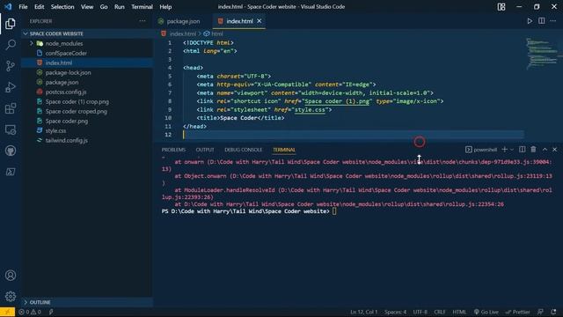Image resolution: width=563 pixels, height=317 pixels.
Task: Open Explorer Views and More Actions ellipsis
Action: tap(143, 21)
